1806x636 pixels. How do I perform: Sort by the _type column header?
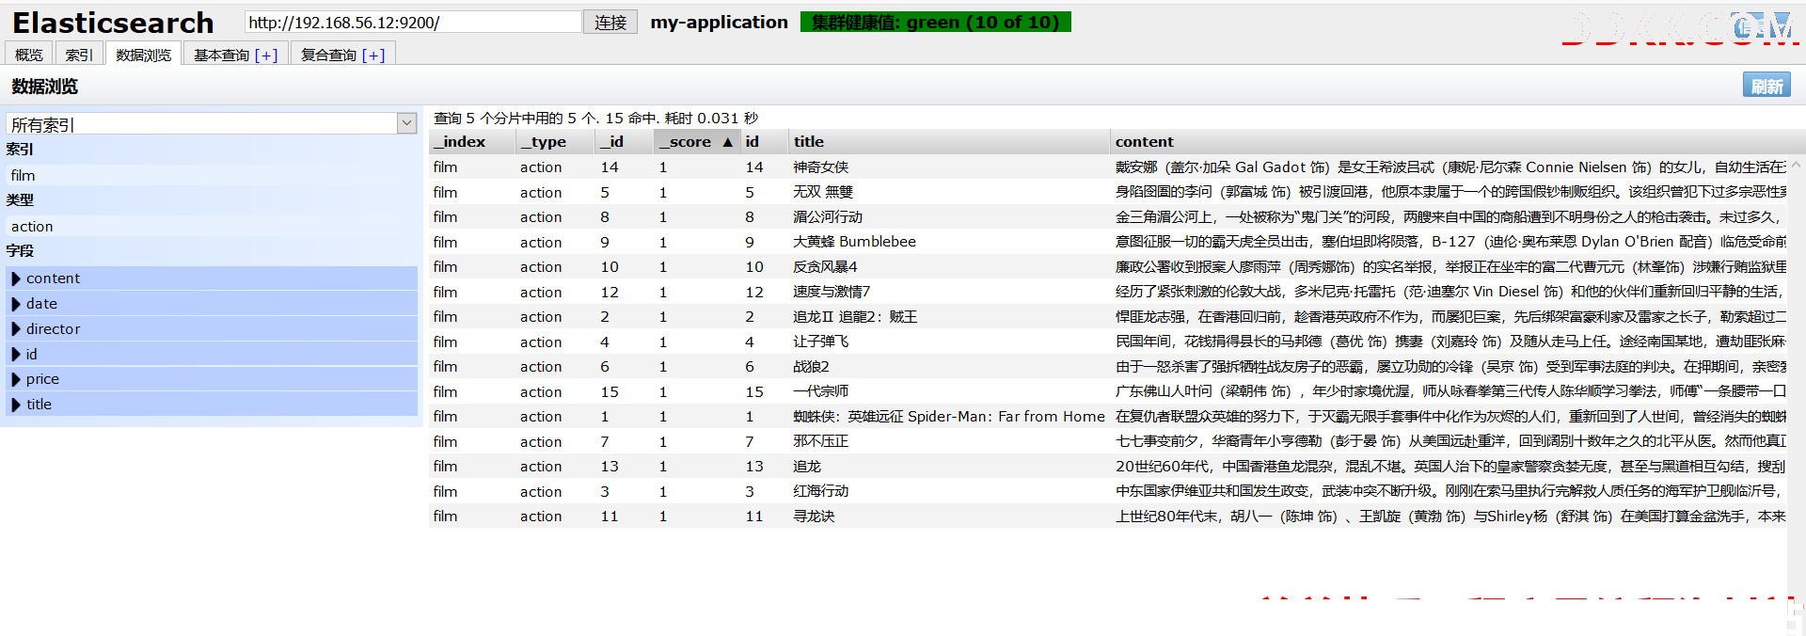(555, 142)
